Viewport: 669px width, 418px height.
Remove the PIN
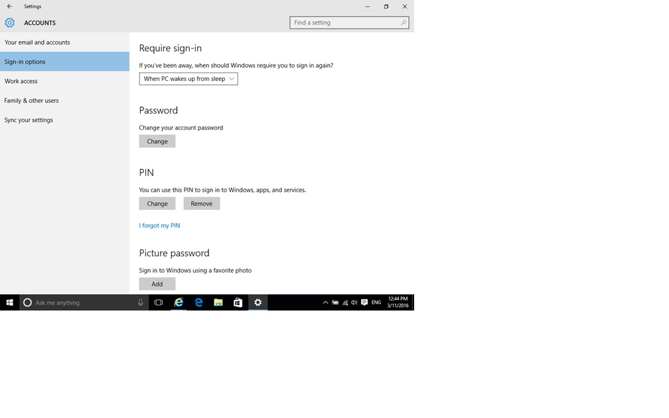point(202,204)
